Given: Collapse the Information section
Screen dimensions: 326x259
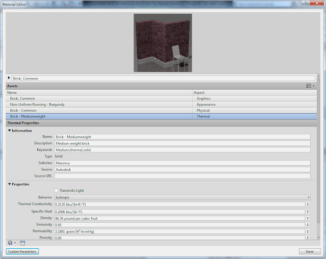Looking at the screenshot, I should tap(9, 131).
